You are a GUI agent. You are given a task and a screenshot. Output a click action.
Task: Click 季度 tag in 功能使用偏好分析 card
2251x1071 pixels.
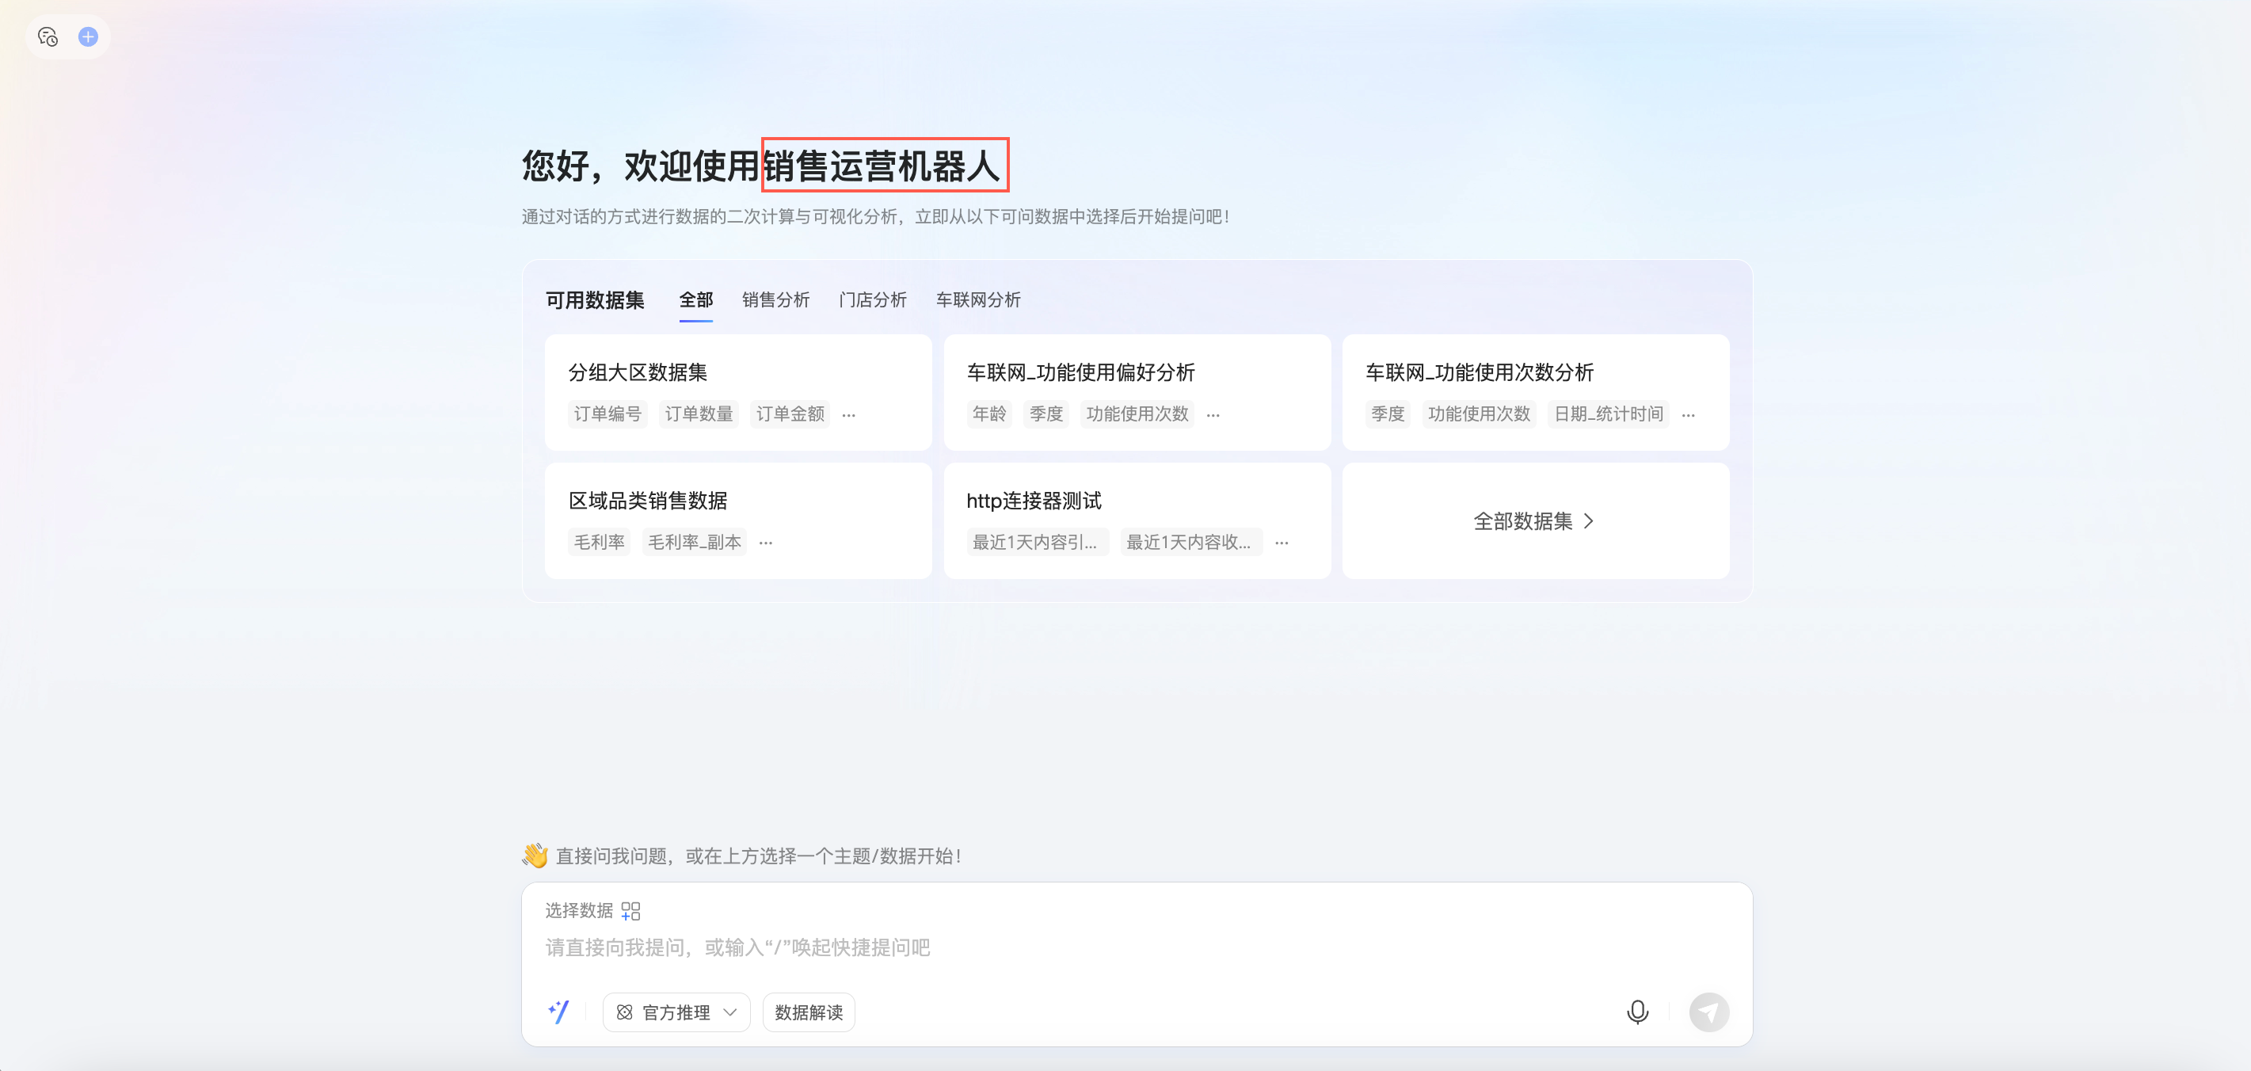(x=1046, y=414)
